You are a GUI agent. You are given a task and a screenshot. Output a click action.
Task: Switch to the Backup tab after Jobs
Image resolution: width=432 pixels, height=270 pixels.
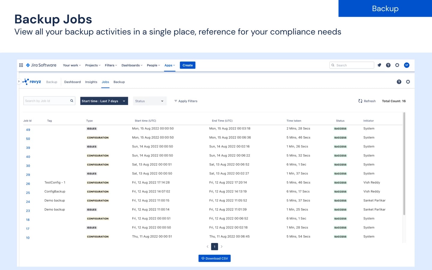[x=119, y=82]
